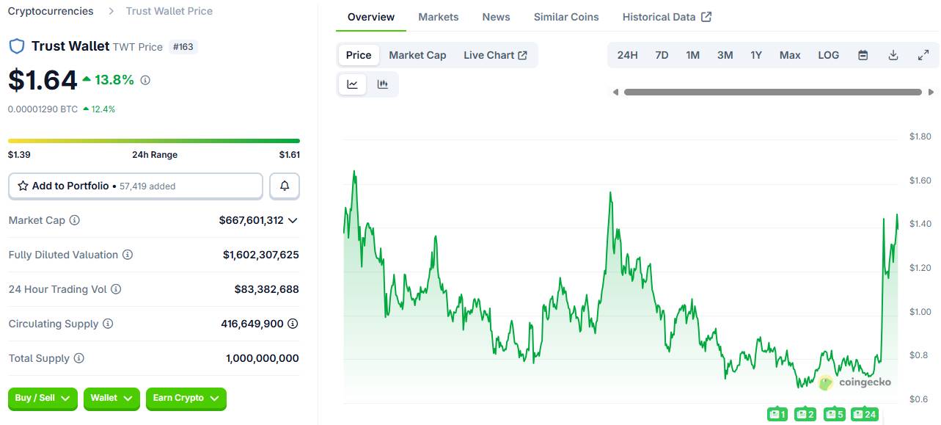Open the Earn Crypto dropdown
The height and width of the screenshot is (425, 941).
(186, 398)
